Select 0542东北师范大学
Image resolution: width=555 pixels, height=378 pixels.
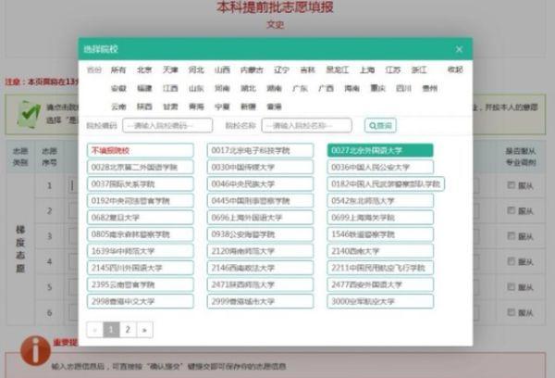[380, 201]
